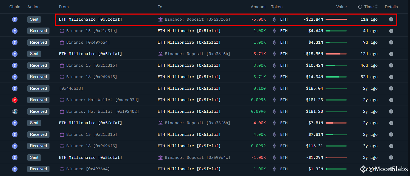
Task: View details icon for -$15.95M transfer
Action: pos(391,54)
